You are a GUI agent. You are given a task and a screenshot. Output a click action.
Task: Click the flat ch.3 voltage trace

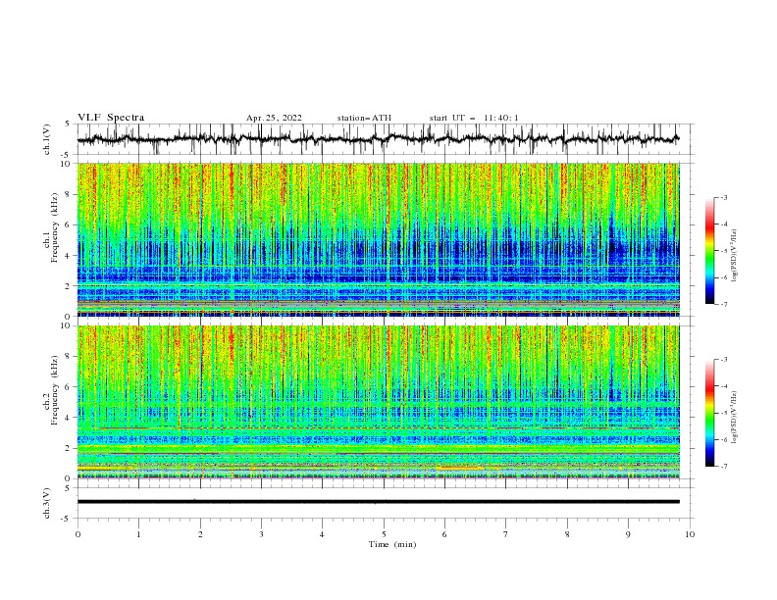(378, 502)
